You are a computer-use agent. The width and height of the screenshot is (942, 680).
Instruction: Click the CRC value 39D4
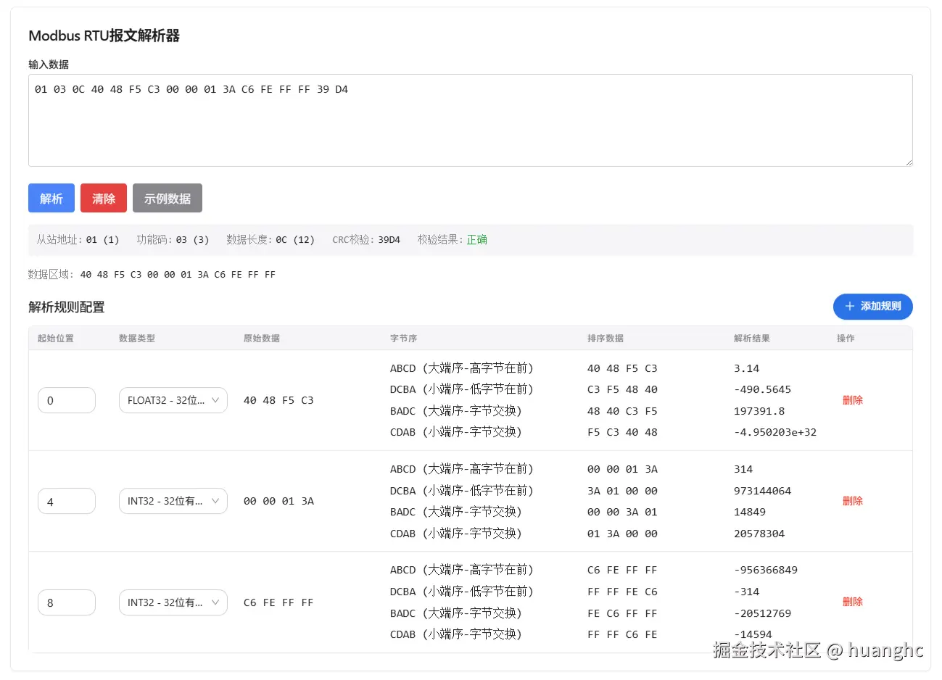tap(389, 239)
